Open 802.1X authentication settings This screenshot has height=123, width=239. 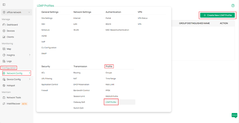pos(108,24)
